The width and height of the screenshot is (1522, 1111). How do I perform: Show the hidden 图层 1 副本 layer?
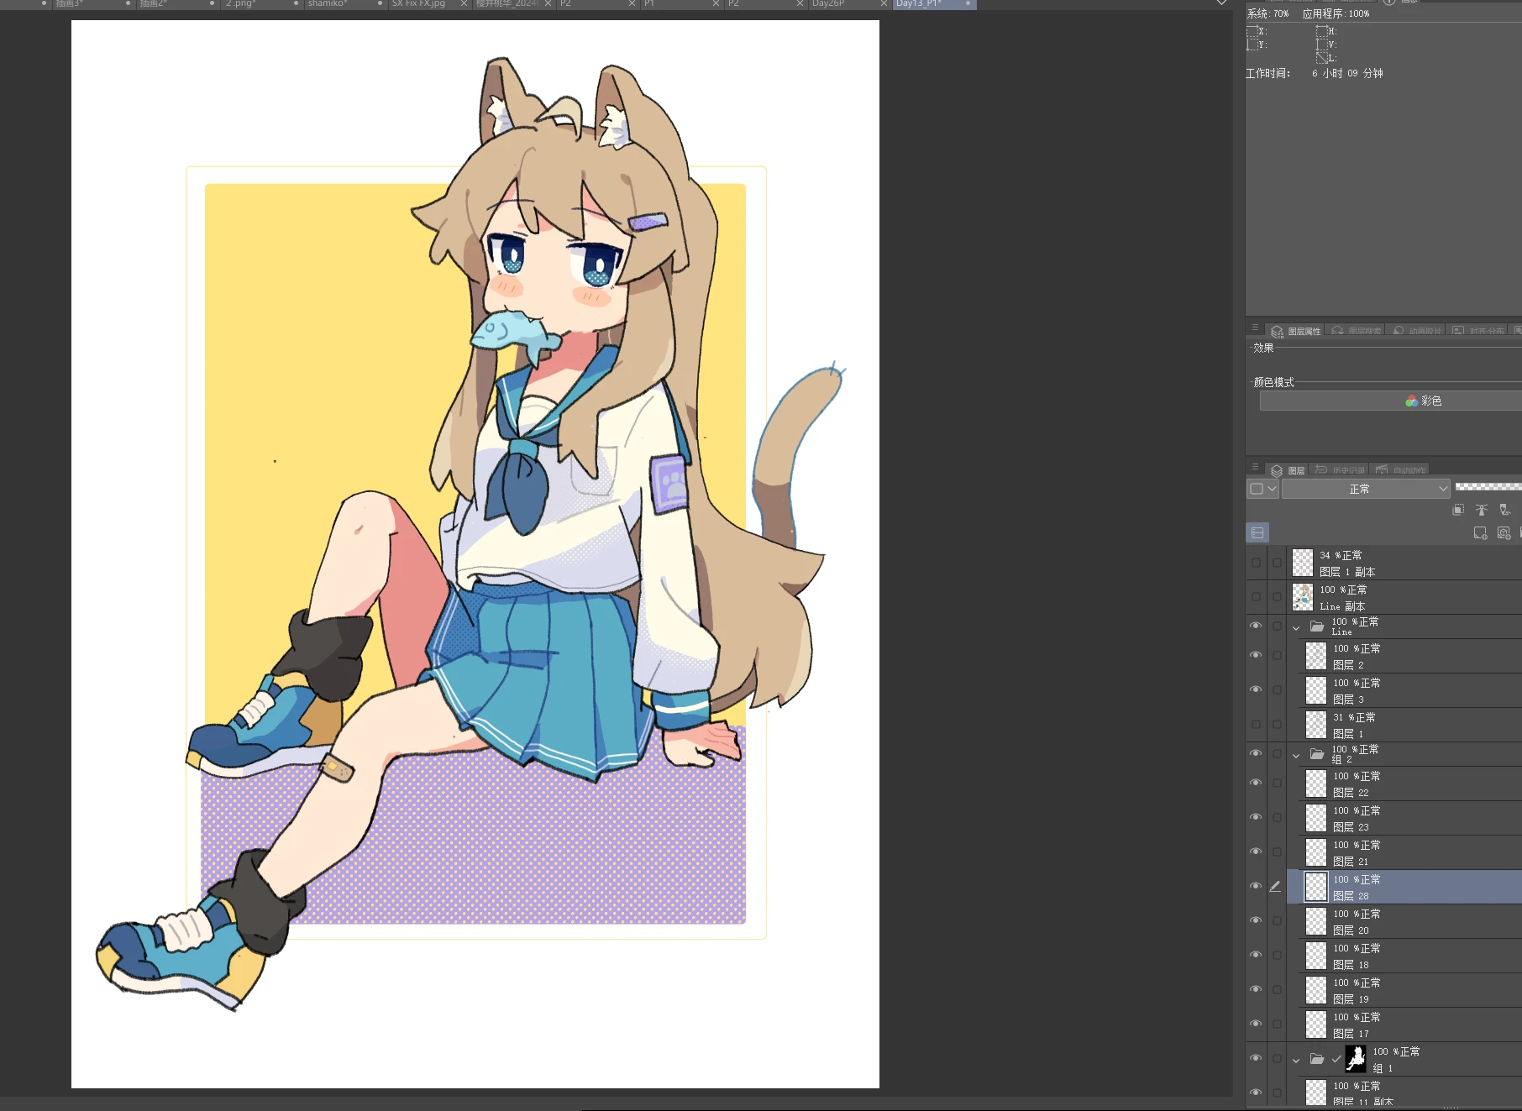[1256, 563]
